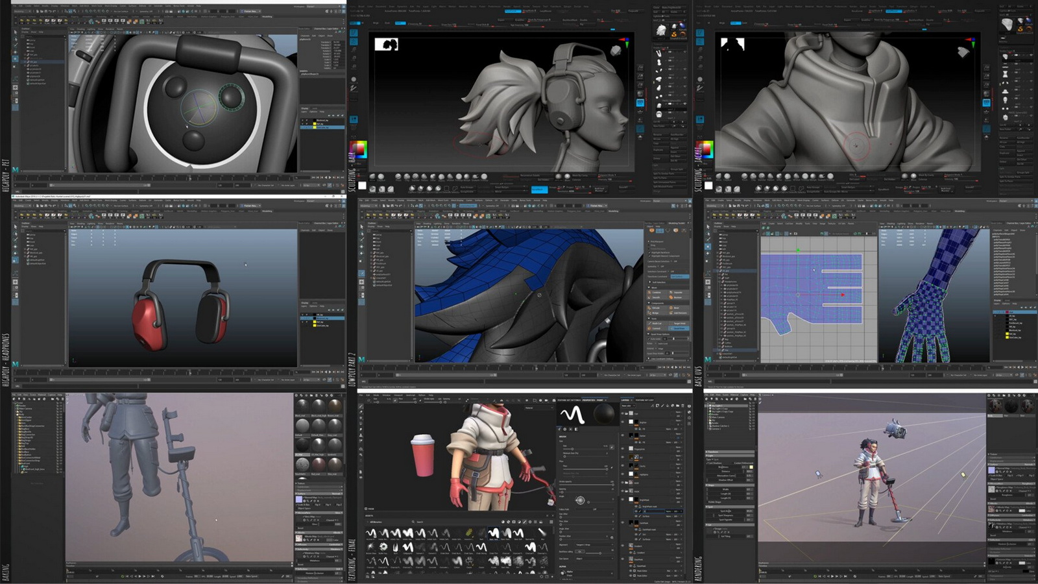Click the brush Angle dial in Painter
1038x584 pixels.
(x=580, y=500)
